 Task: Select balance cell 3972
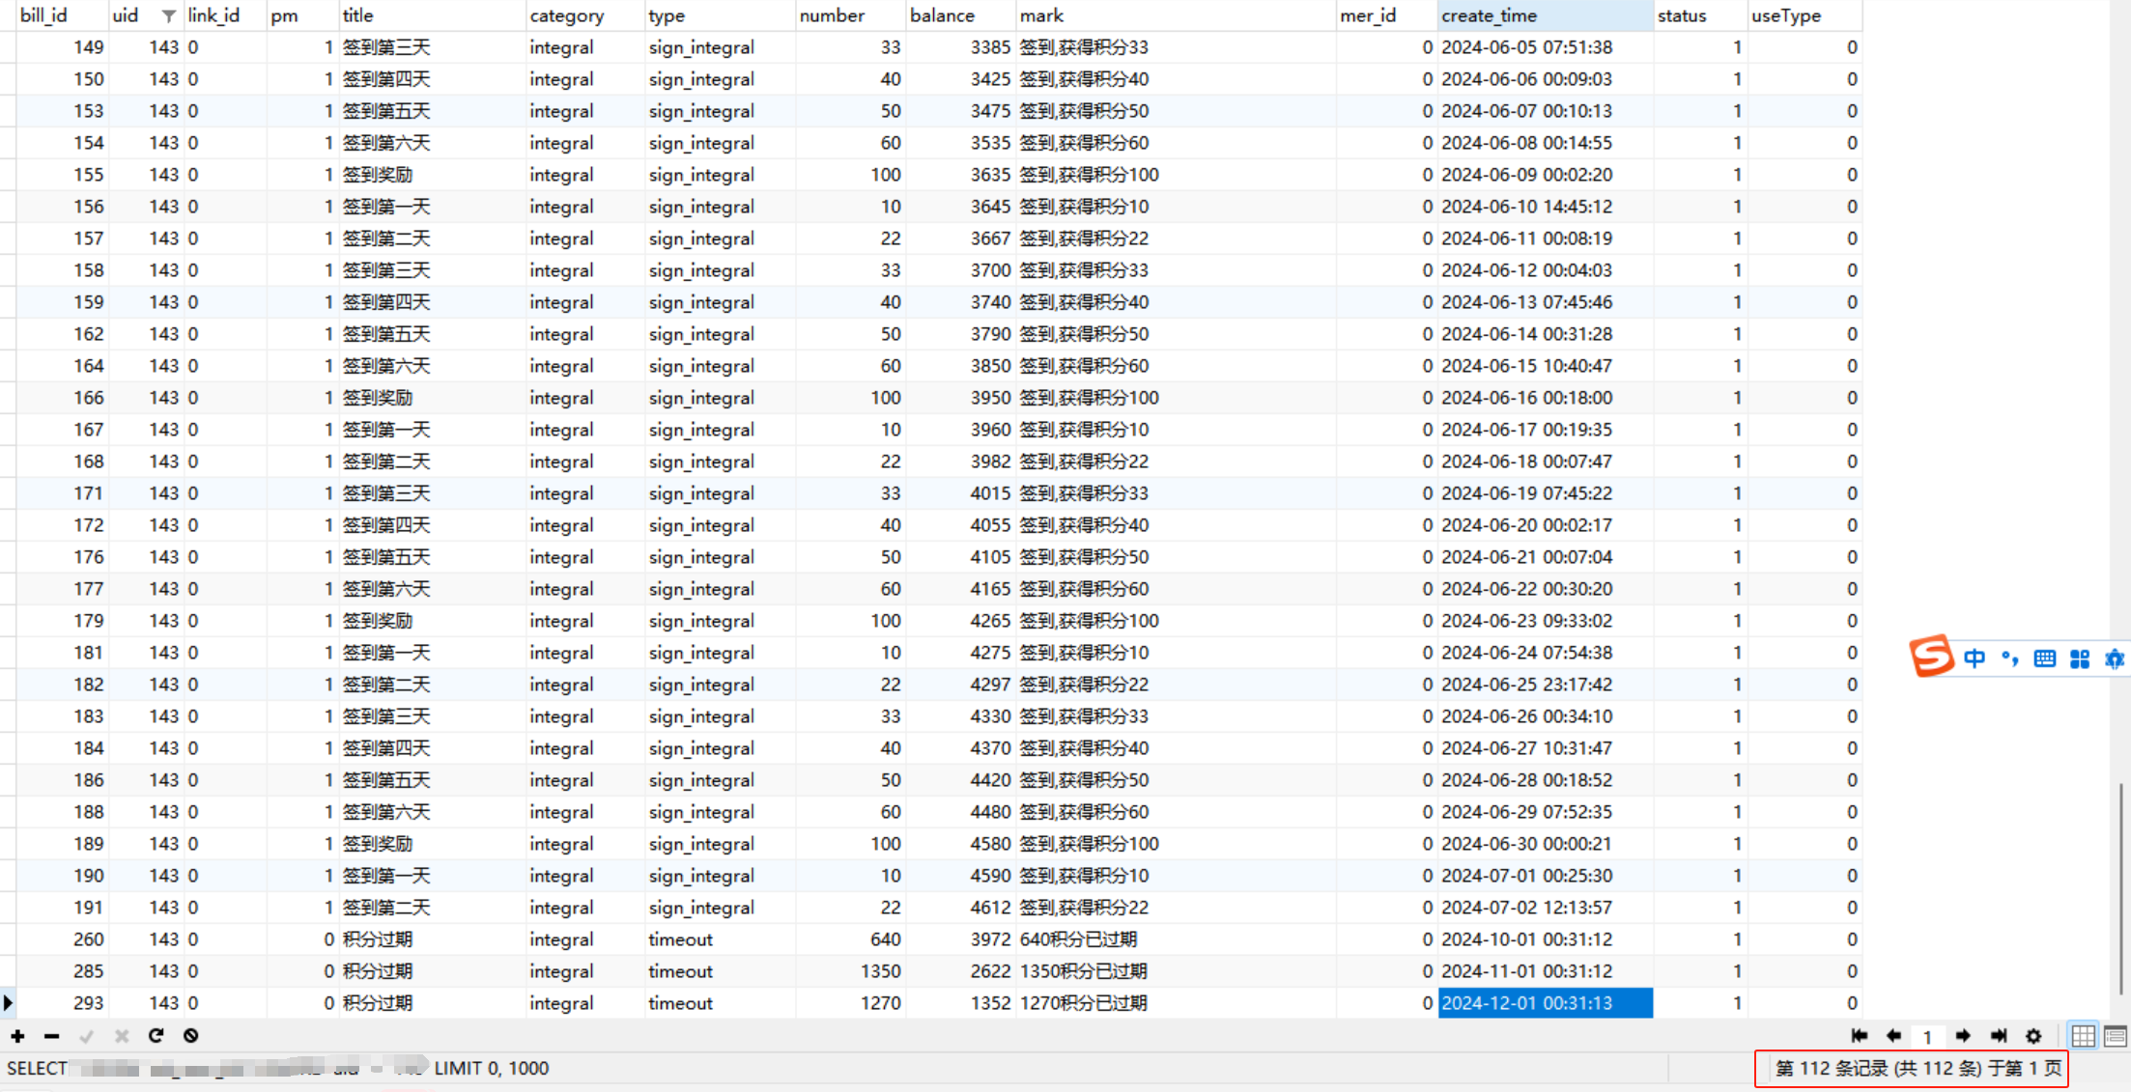pyautogui.click(x=960, y=939)
